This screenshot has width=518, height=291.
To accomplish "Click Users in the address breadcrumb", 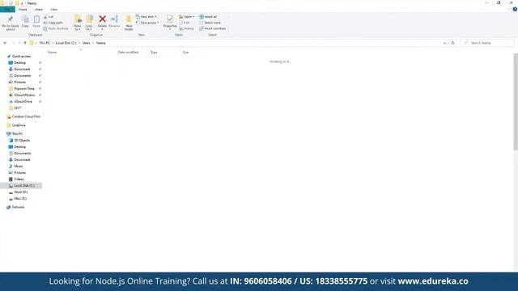I will tap(87, 43).
